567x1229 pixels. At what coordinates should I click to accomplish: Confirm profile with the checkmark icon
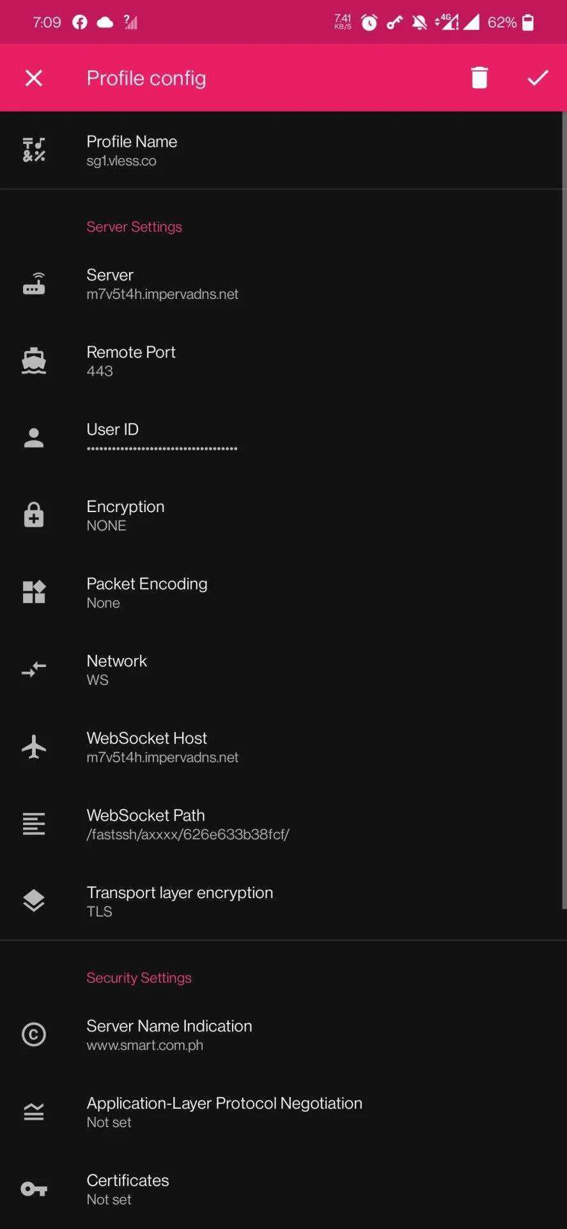pyautogui.click(x=538, y=77)
